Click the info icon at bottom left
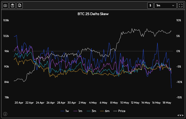This screenshot has height=119, width=186. [x=5, y=114]
